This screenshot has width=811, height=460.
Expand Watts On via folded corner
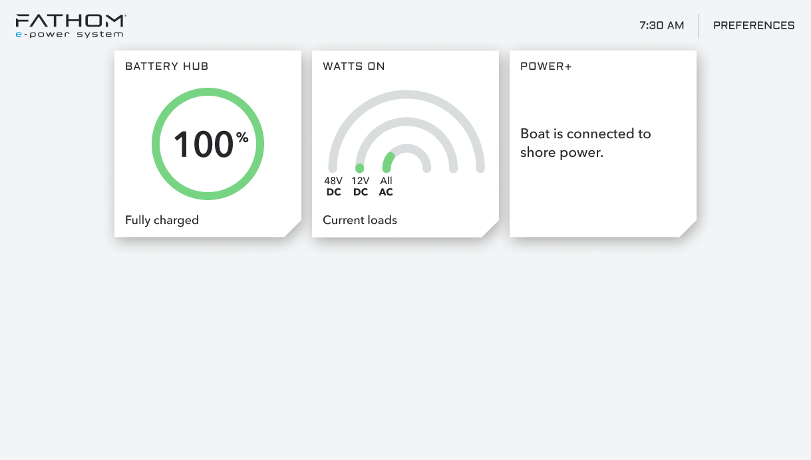pyautogui.click(x=492, y=230)
